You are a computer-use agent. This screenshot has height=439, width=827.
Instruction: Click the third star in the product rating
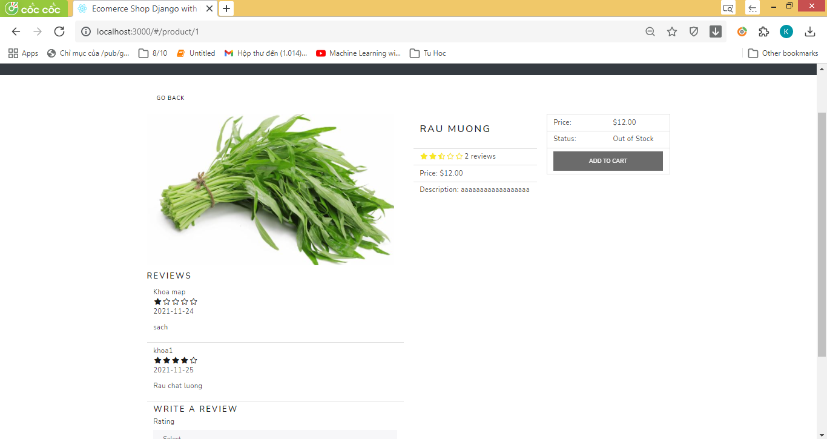pyautogui.click(x=441, y=156)
